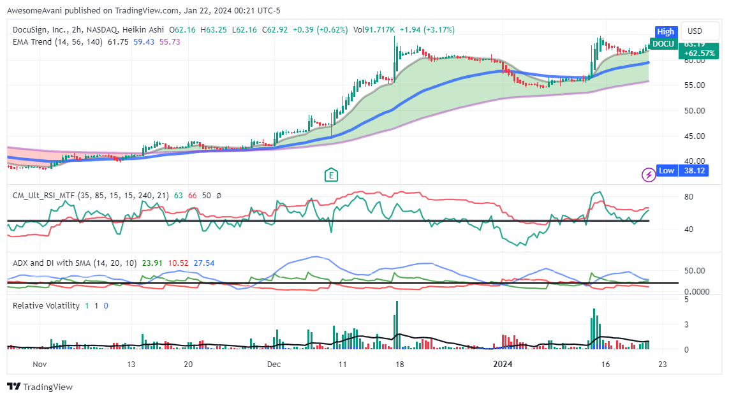The width and height of the screenshot is (729, 399).
Task: Click the 2024 label on time axis
Action: [503, 364]
